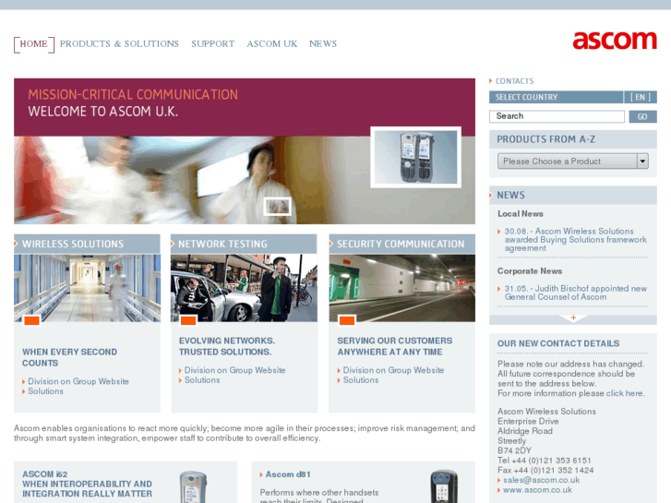Viewport: 671px width, 503px height.
Task: Click the Network Testing street image
Action: (x=244, y=288)
